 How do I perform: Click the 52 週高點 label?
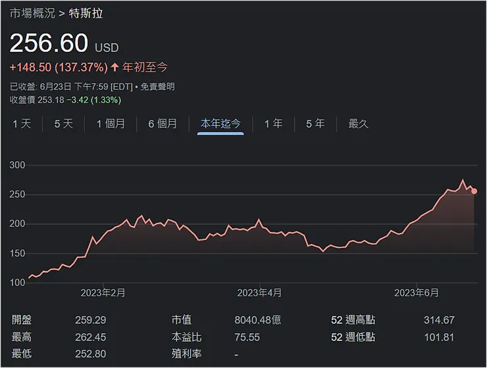353,320
